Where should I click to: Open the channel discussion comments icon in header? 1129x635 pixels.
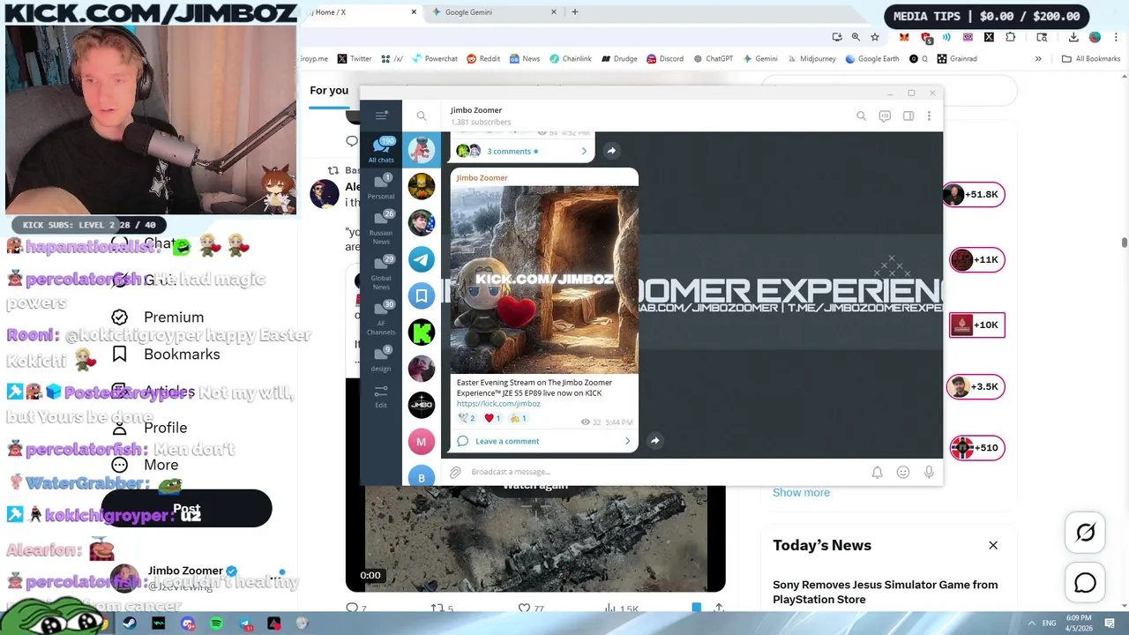(885, 116)
